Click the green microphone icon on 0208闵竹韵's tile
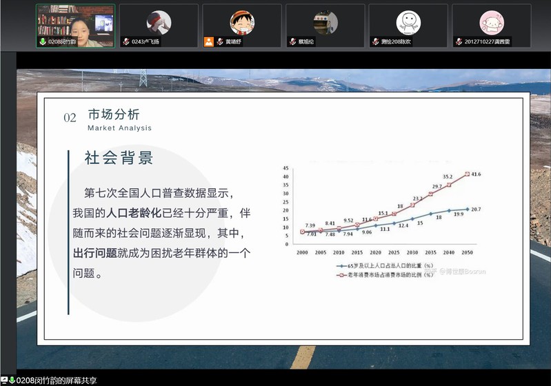 42,41
